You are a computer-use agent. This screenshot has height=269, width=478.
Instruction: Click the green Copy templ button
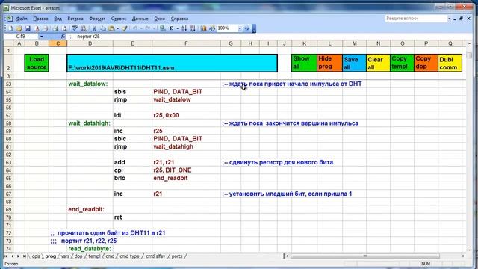click(402, 63)
